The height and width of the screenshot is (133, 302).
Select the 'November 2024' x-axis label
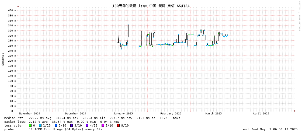(x=30, y=114)
